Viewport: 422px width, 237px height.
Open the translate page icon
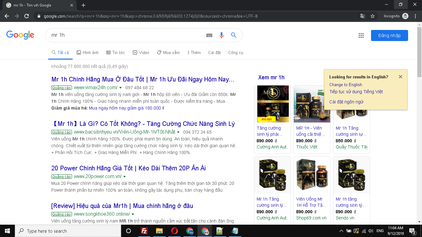click(x=363, y=16)
